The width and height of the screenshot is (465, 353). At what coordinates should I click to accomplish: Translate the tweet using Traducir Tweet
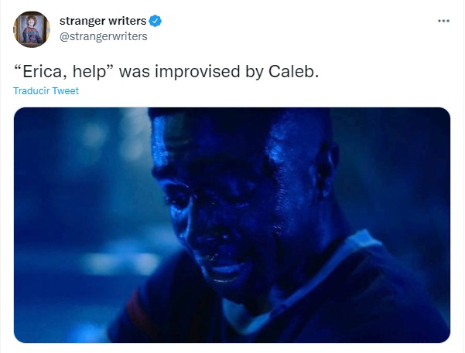46,90
